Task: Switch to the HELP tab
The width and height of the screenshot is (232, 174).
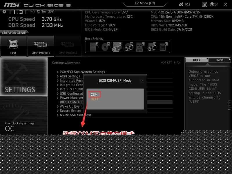Action: (x=197, y=60)
